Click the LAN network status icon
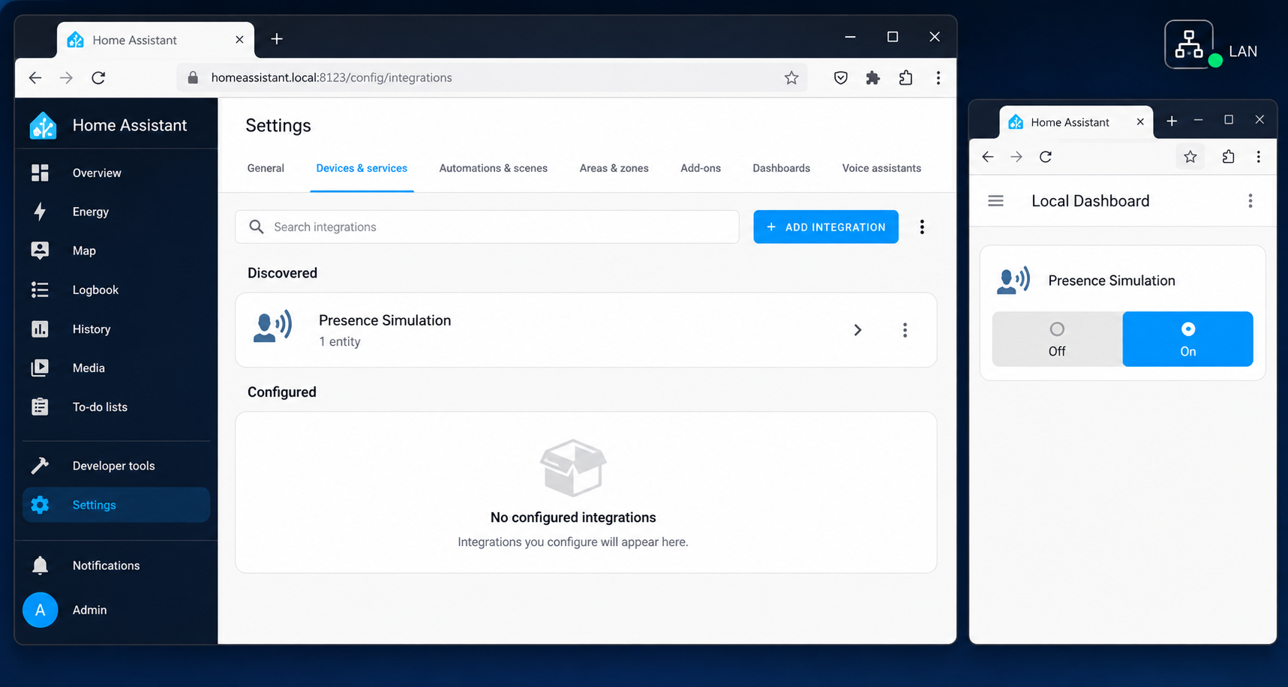The width and height of the screenshot is (1288, 687). point(1189,44)
